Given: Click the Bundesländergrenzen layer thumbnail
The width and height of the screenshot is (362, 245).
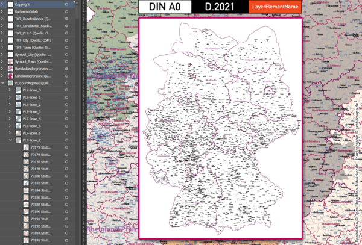Looking at the screenshot, I should 10,69.
